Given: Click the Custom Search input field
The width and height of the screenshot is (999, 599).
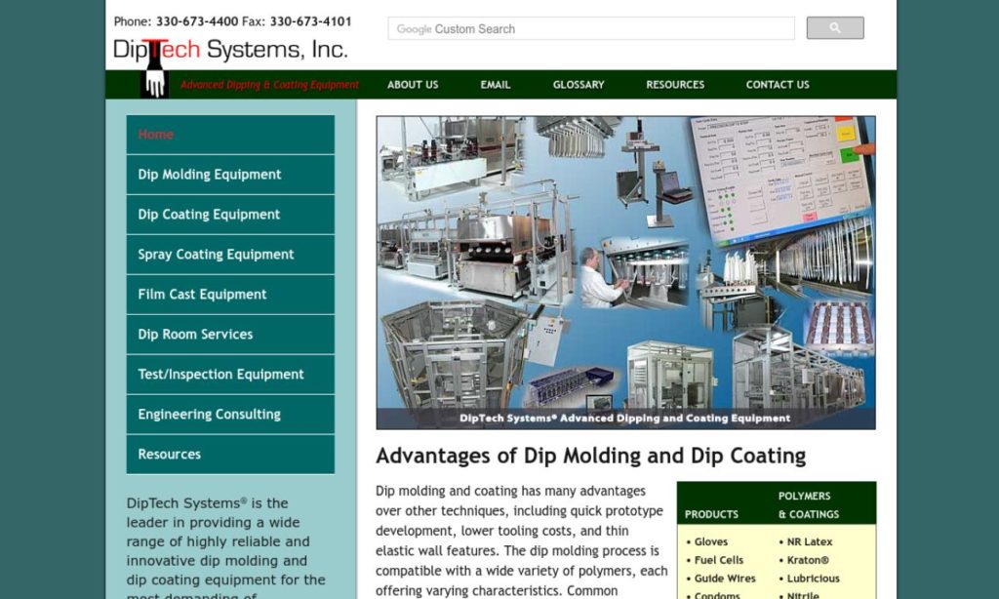Looking at the screenshot, I should click(585, 28).
